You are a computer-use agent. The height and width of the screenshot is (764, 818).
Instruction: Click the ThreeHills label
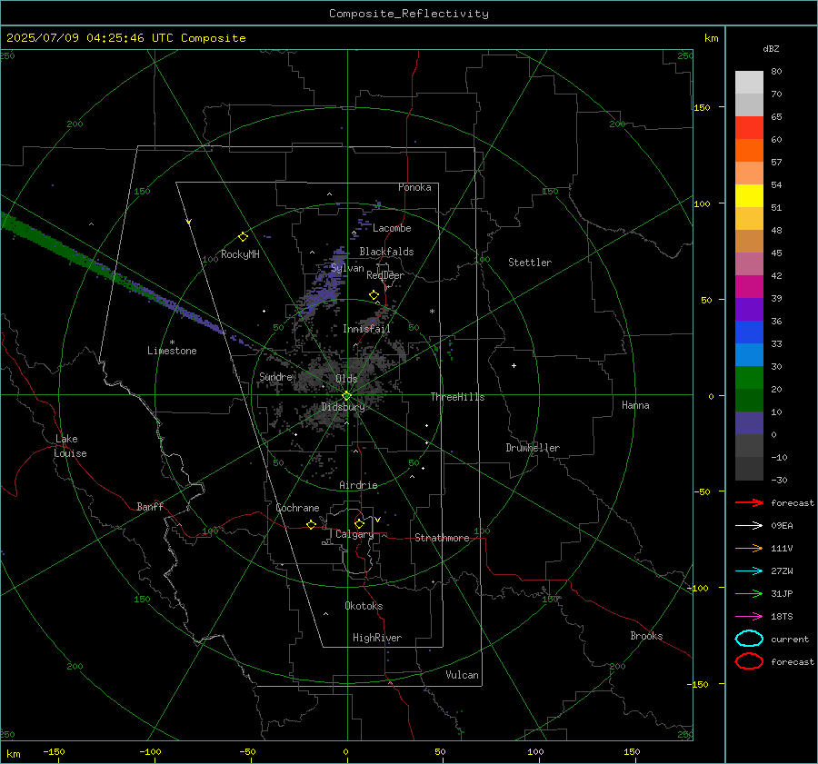pyautogui.click(x=457, y=397)
